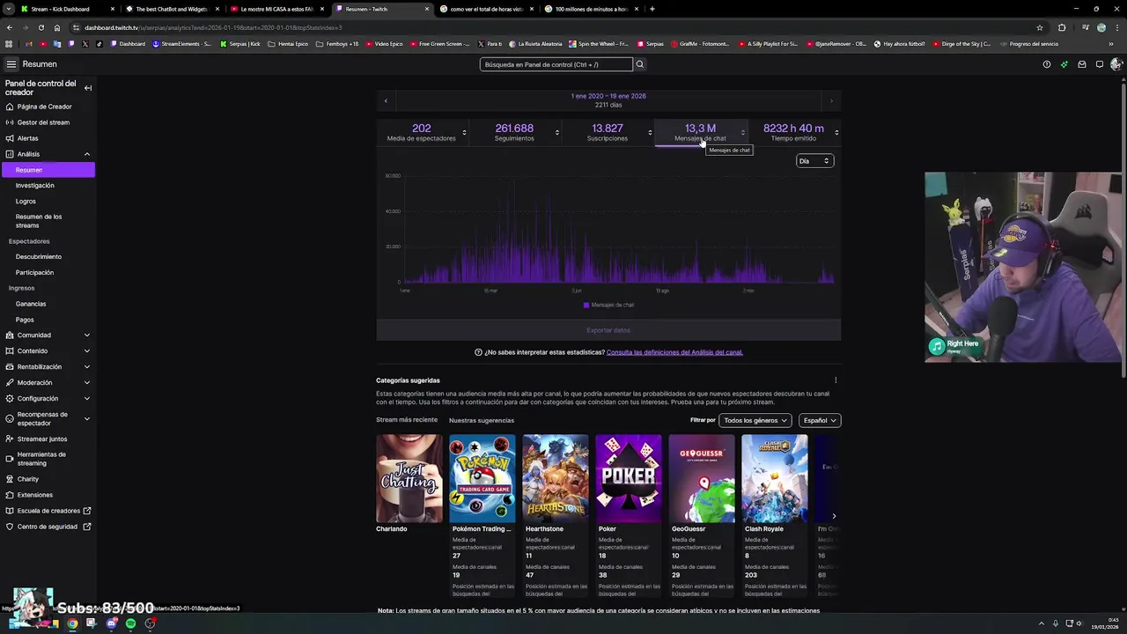Select the Mensajes de chat stat tab
Screen dimensions: 1127x634
(x=700, y=132)
